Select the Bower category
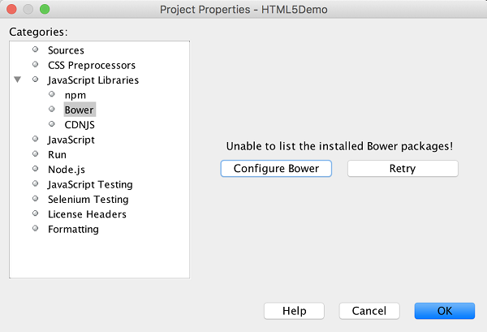Image resolution: width=487 pixels, height=332 pixels. (x=80, y=110)
